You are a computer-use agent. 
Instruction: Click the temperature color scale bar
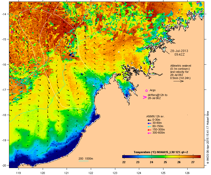(x=162, y=156)
